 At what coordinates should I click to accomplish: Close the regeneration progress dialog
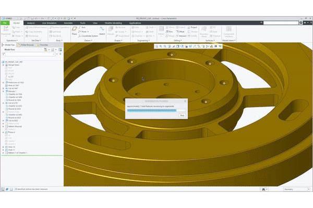185,101
